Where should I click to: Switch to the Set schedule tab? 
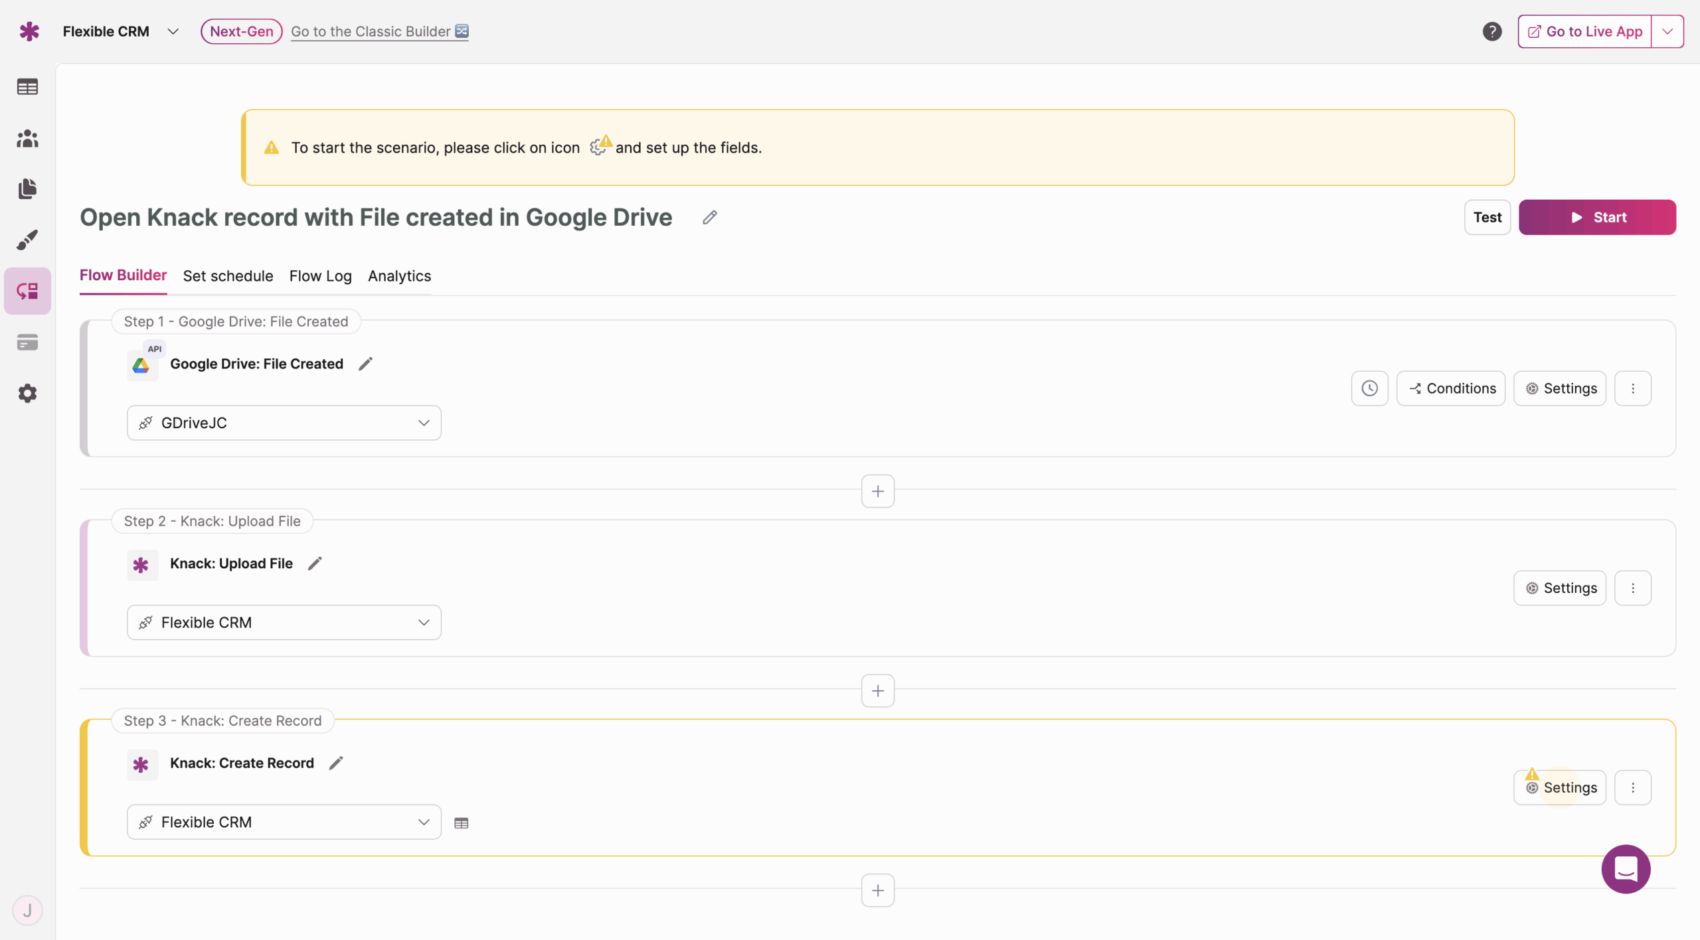pos(228,276)
